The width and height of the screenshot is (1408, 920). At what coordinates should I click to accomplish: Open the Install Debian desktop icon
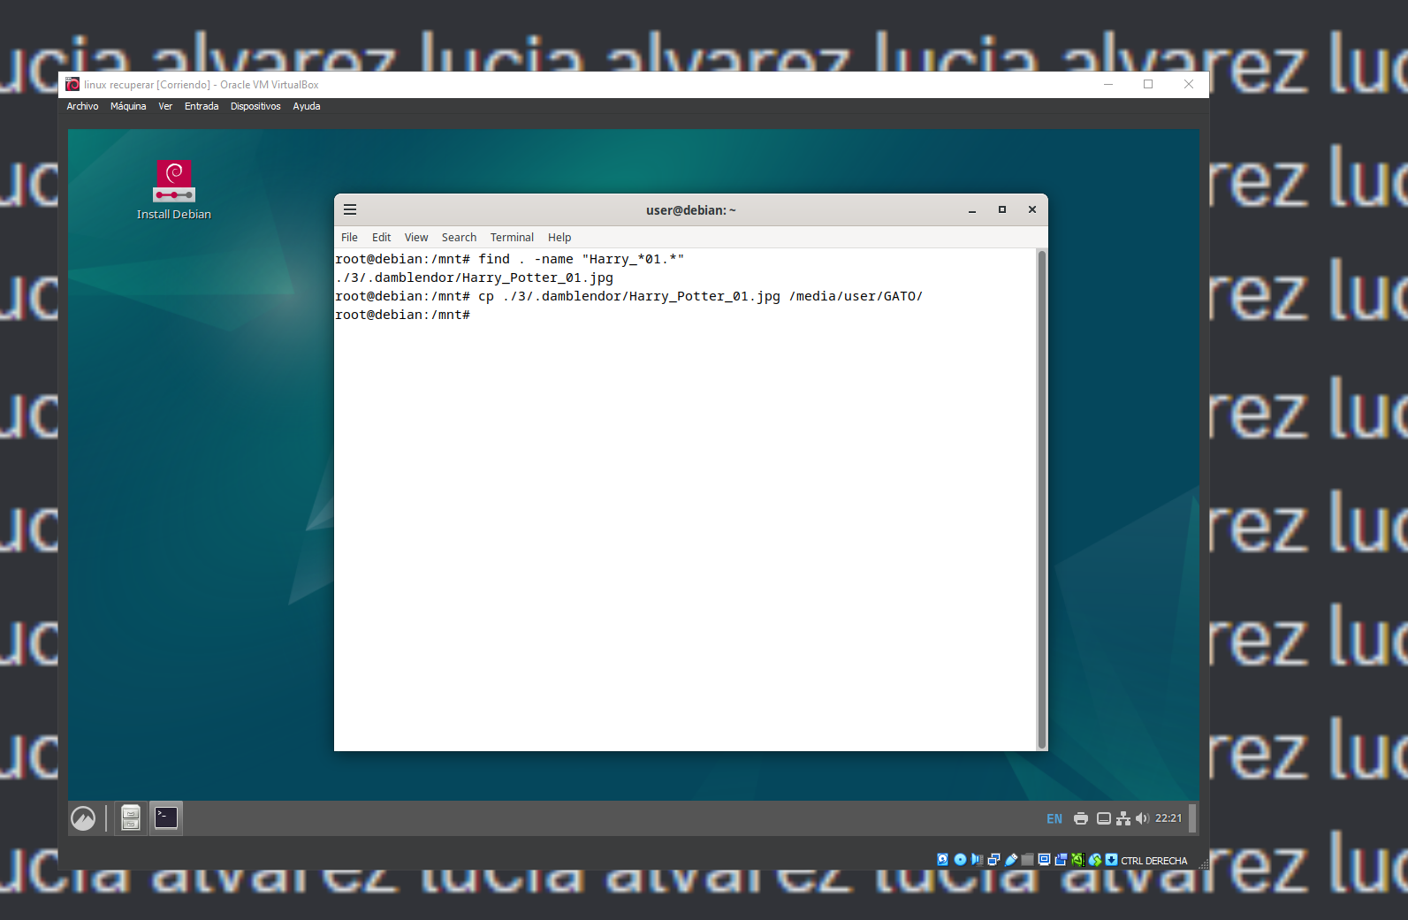coord(174,190)
